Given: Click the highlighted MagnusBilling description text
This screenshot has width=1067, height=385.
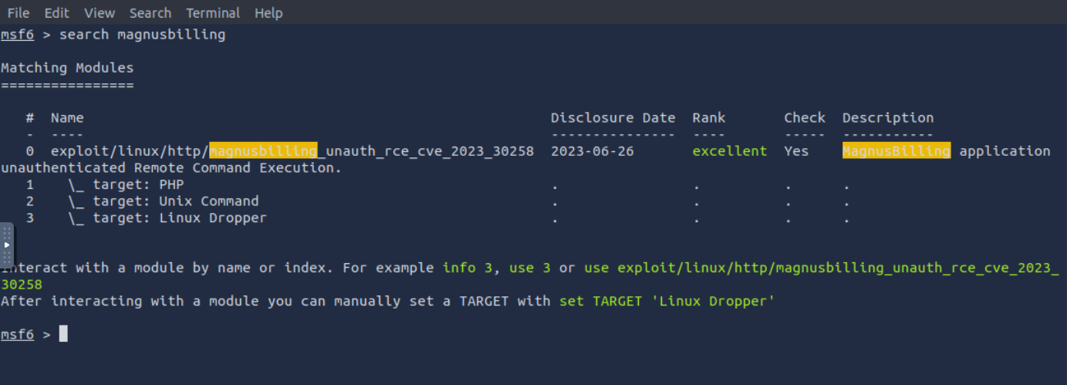Looking at the screenshot, I should 896,151.
